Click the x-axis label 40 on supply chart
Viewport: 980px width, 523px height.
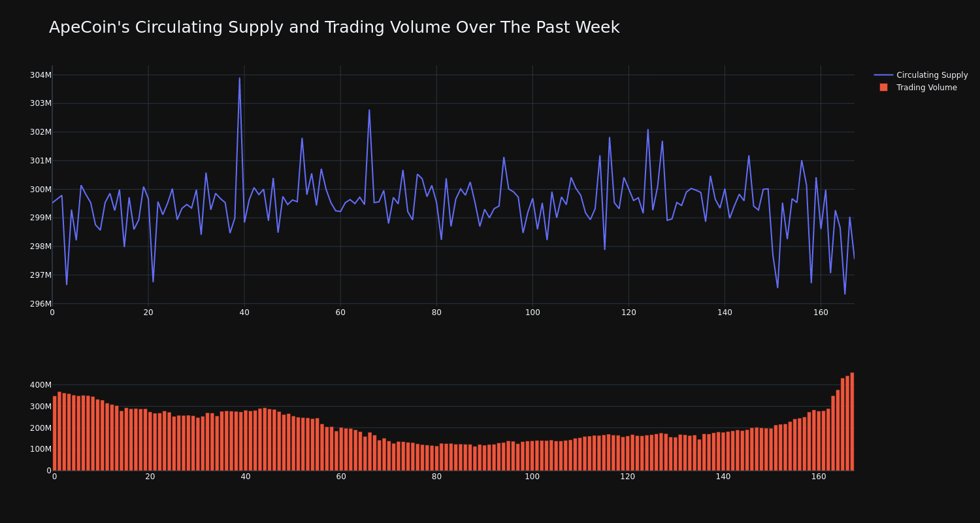click(x=244, y=312)
